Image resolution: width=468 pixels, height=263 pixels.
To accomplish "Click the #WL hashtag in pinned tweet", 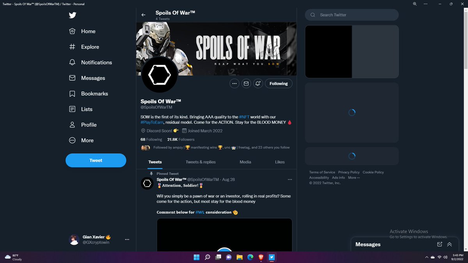I will coord(200,212).
